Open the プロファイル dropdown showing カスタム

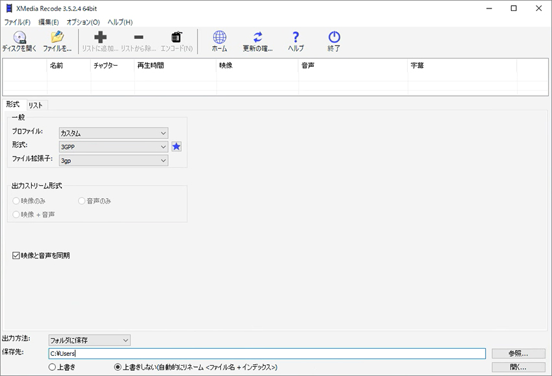tap(114, 133)
